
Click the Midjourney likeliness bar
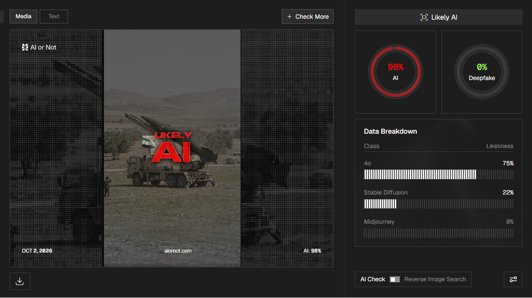pos(439,233)
